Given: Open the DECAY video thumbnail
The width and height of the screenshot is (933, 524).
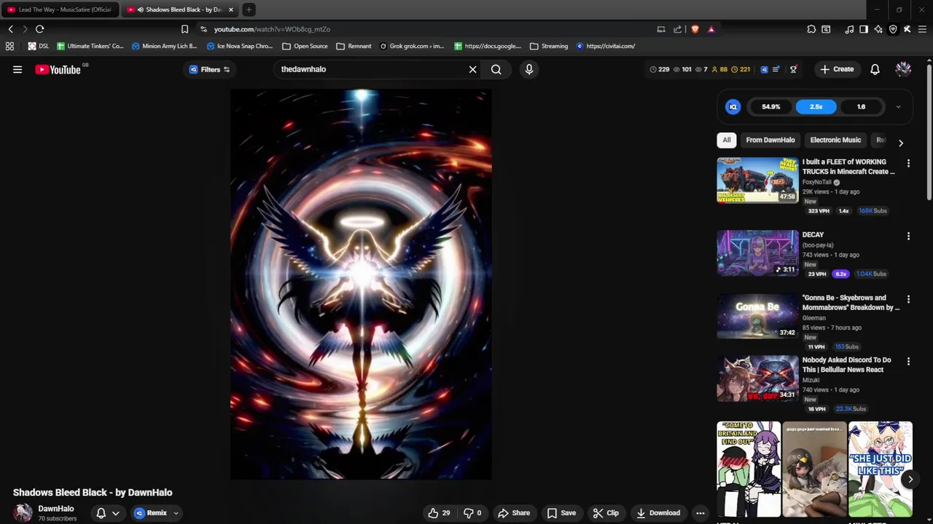Looking at the screenshot, I should point(757,253).
